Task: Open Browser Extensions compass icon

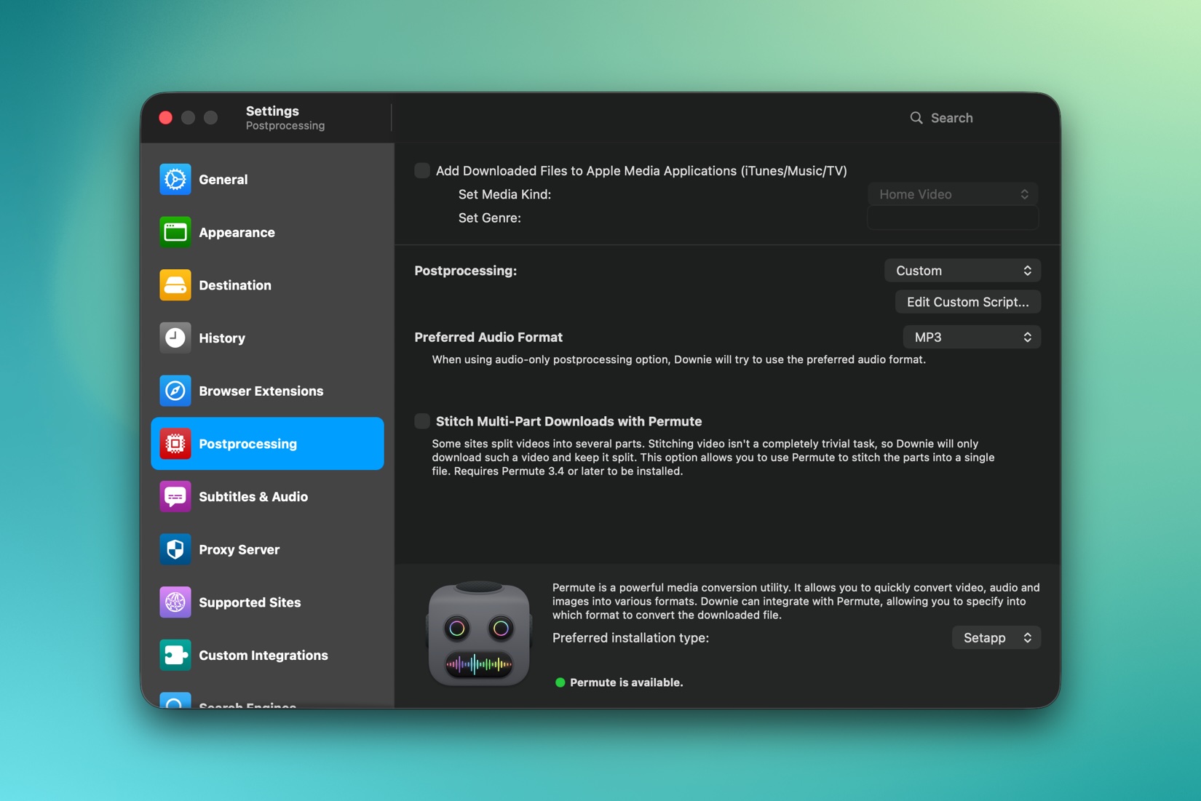Action: pyautogui.click(x=175, y=391)
